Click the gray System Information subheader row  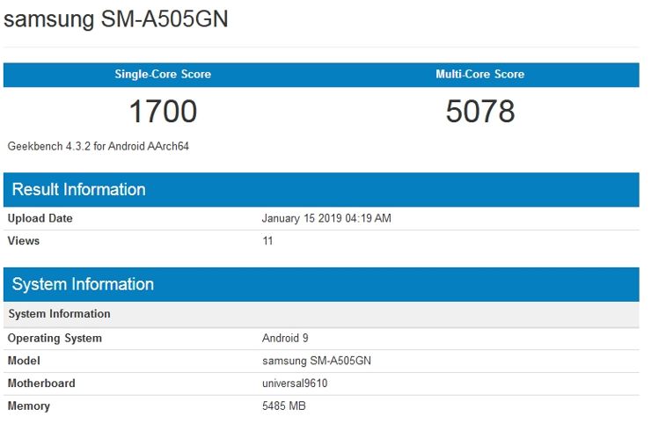[321, 314]
